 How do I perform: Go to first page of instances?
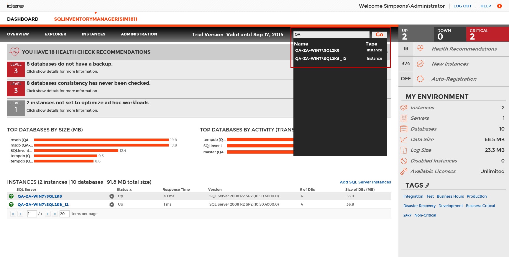(13, 214)
